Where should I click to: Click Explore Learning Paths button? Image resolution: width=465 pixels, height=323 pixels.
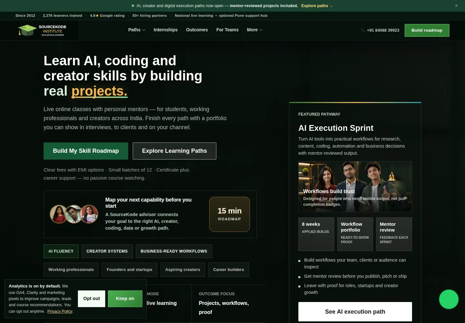point(174,151)
